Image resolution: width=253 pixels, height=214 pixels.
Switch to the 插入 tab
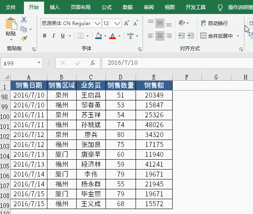click(x=55, y=7)
